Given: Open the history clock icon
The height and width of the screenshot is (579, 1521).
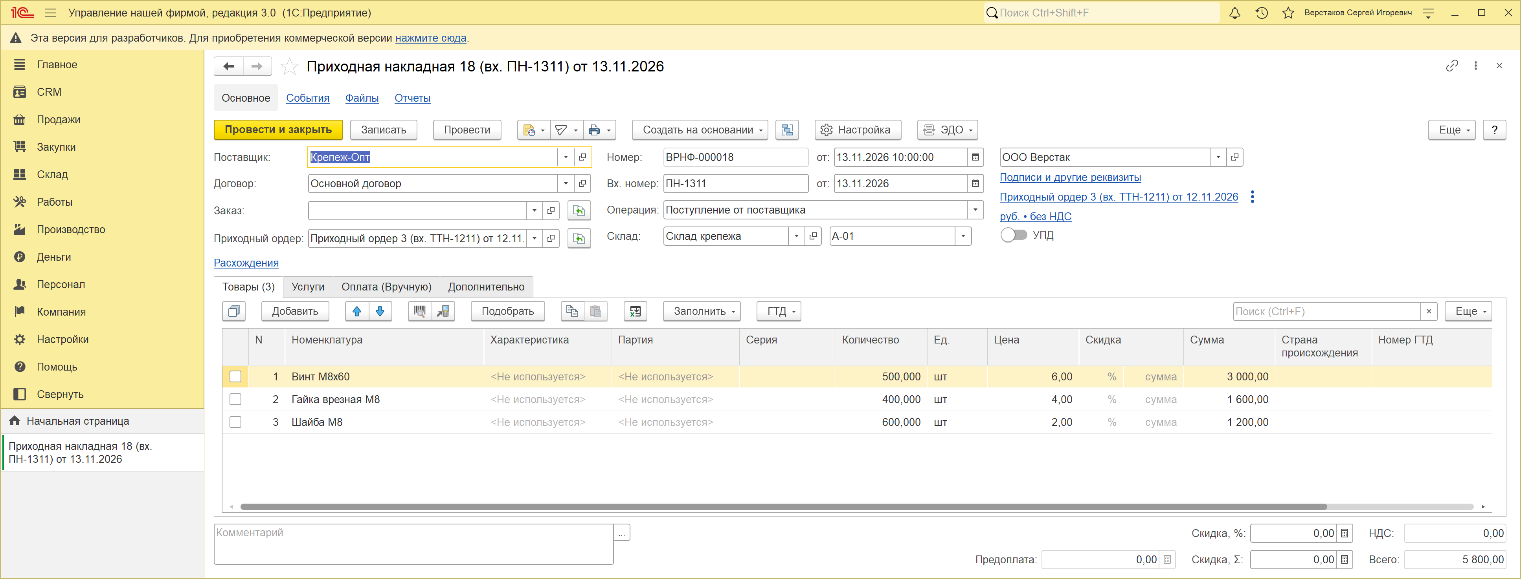Looking at the screenshot, I should click(1261, 13).
